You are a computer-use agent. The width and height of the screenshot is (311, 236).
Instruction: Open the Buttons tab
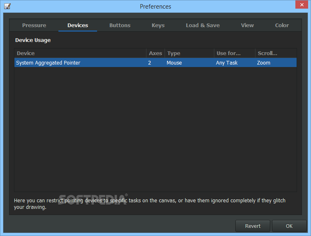click(x=120, y=25)
